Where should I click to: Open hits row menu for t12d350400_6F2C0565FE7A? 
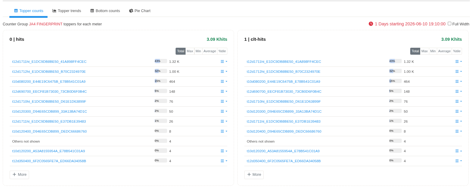pos(224,161)
